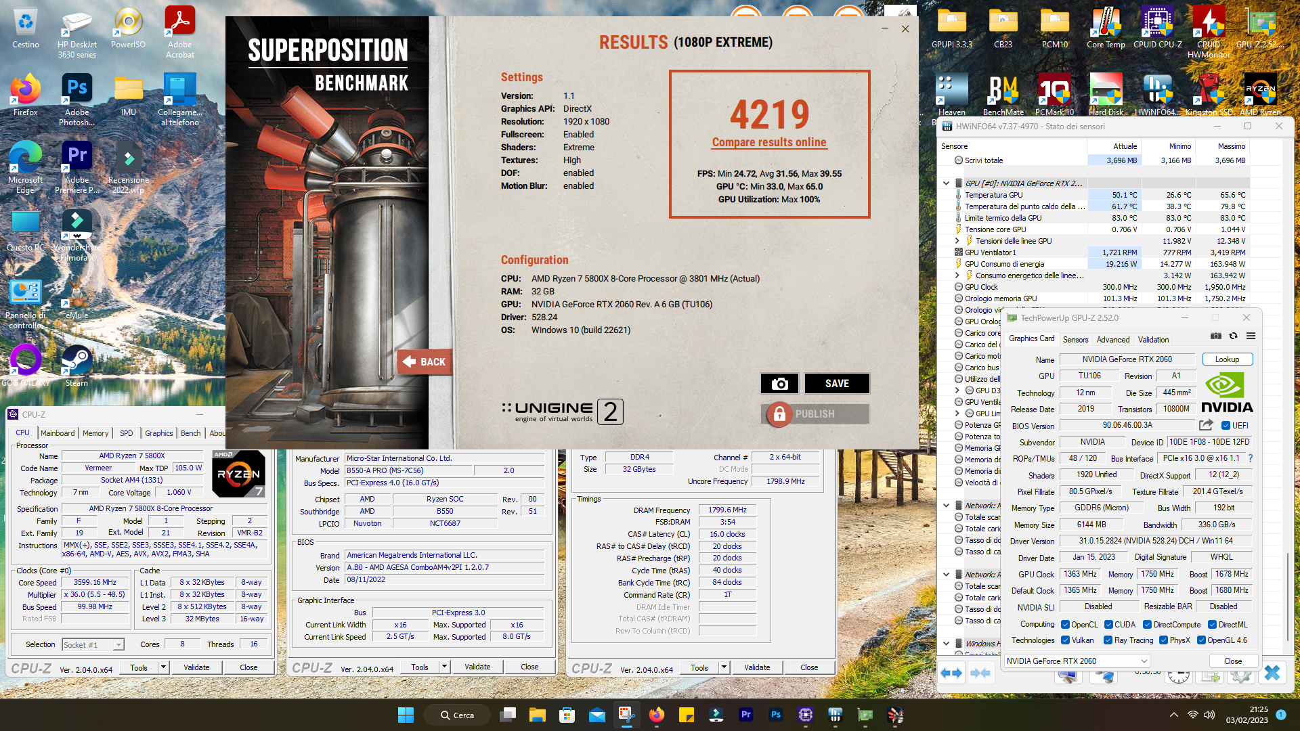Toggle the CUDA checkbox
Viewport: 1300px width, 731px height.
pos(1108,625)
